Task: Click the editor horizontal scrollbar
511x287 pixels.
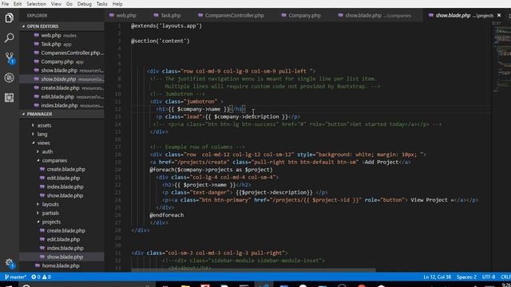Action: (253, 270)
